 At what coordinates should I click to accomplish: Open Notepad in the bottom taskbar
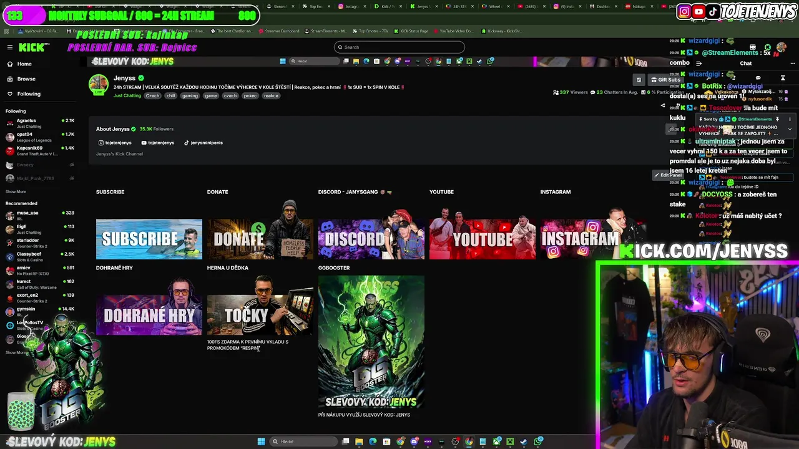pos(483,442)
